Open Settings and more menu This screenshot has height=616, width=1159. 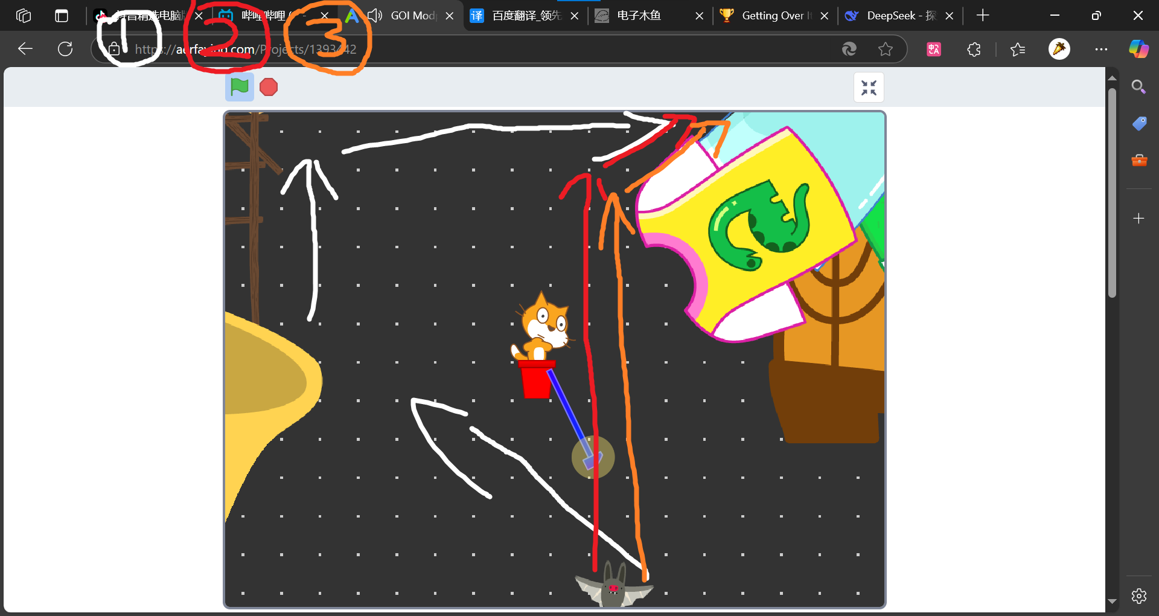pyautogui.click(x=1101, y=49)
